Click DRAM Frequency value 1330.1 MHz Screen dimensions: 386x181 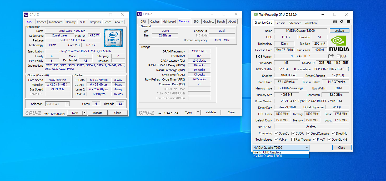click(x=199, y=51)
